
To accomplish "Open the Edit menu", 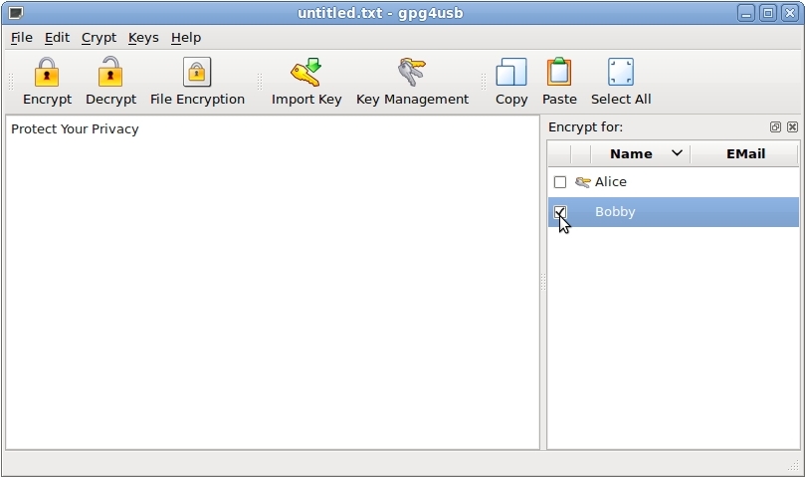I will pyautogui.click(x=57, y=38).
